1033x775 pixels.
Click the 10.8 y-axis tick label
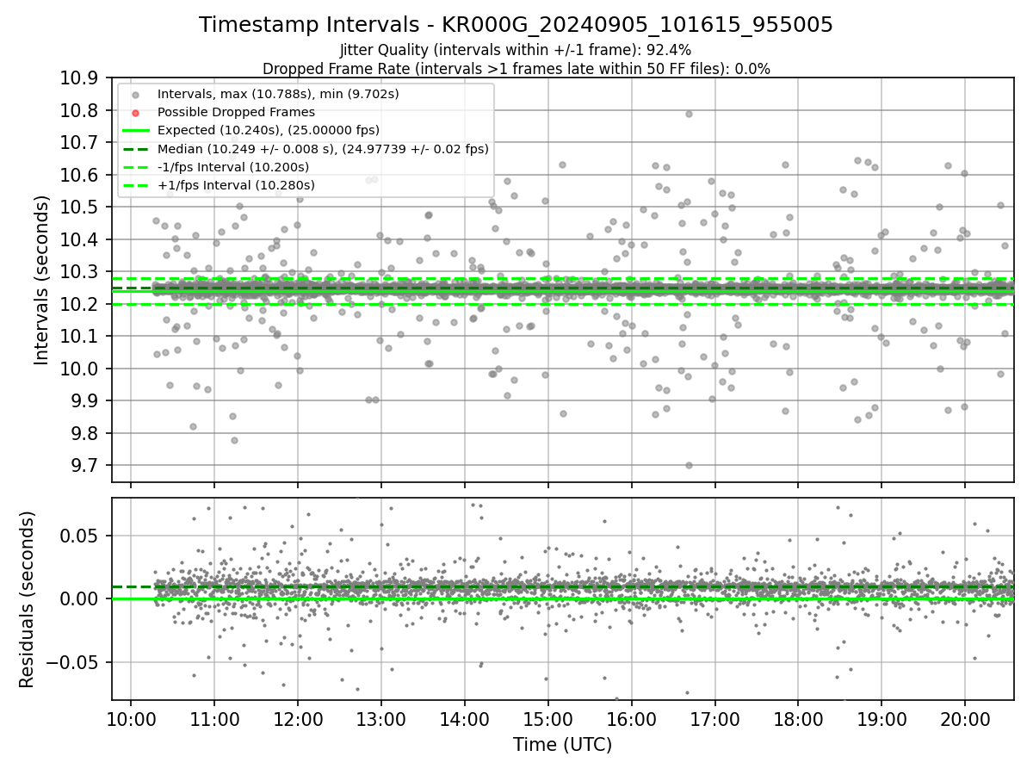pyautogui.click(x=79, y=110)
